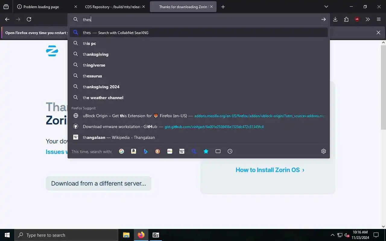The width and height of the screenshot is (386, 241).
Task: Open the Downloads panel icon
Action: pos(335,19)
